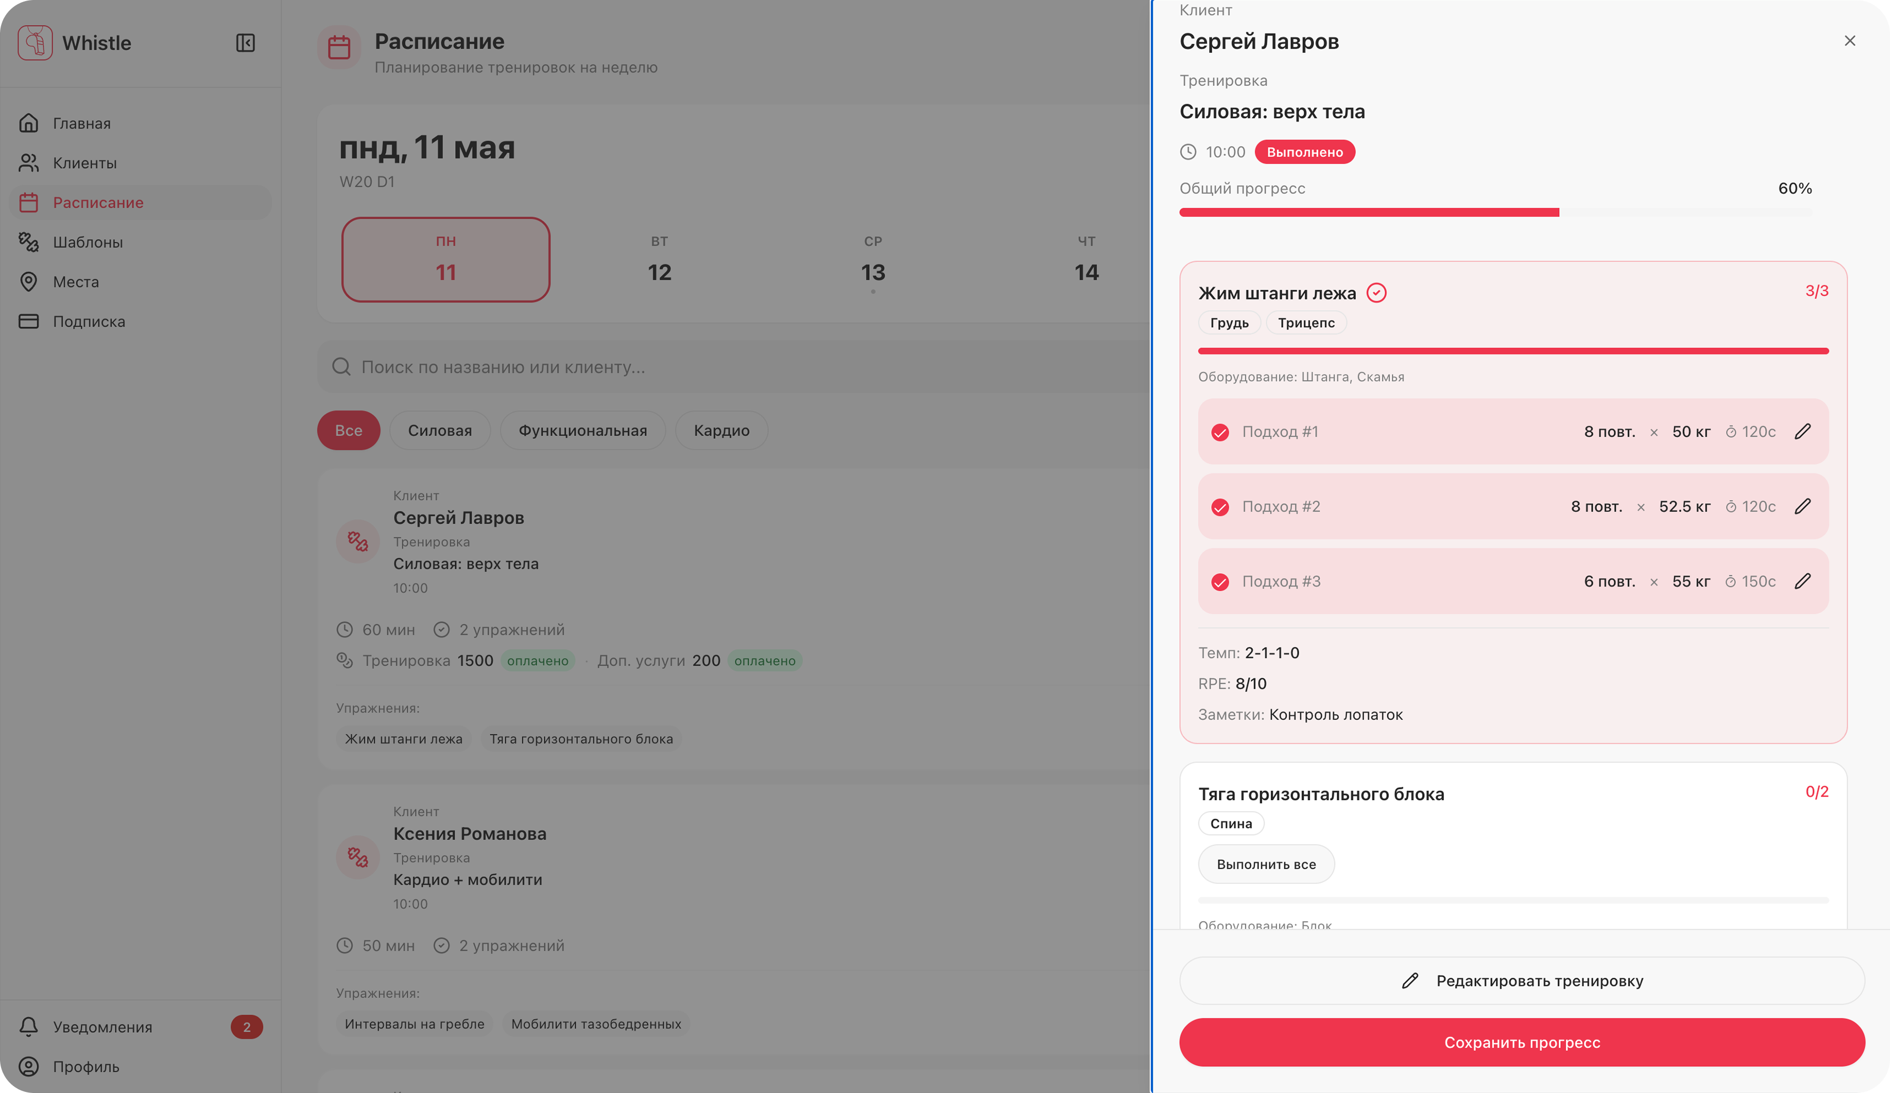This screenshot has height=1093, width=1890.
Task: Navigate to Места
Action: click(x=140, y=282)
